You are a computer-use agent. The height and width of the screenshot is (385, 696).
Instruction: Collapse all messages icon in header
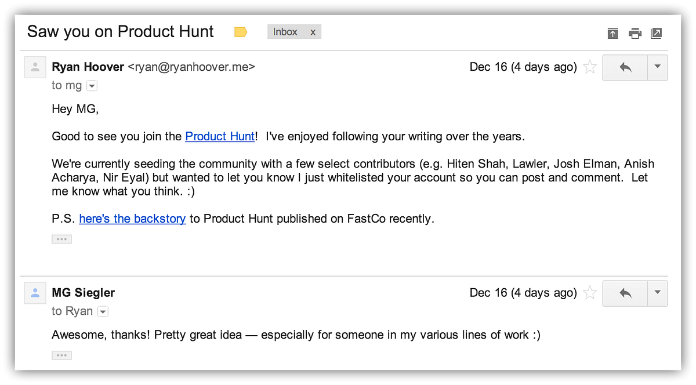tap(612, 33)
